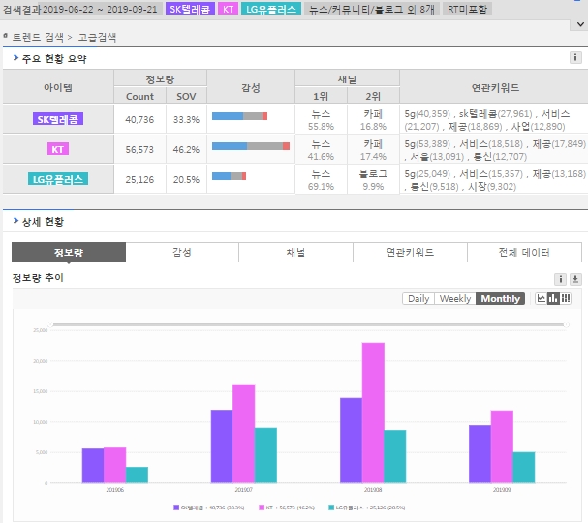The height and width of the screenshot is (523, 588).
Task: Open the 연관키워드 tab
Action: pos(410,253)
